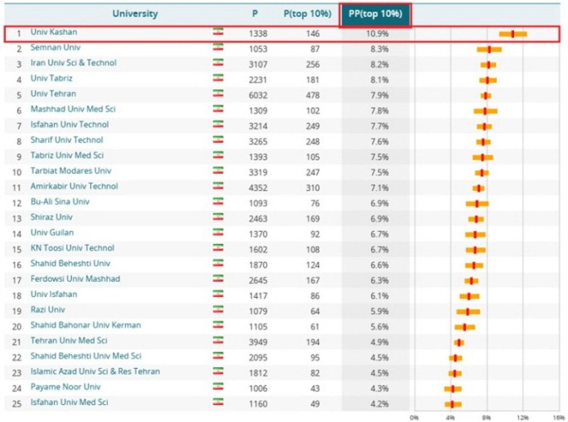
Task: Click the flag icon next to Univ Tehran
Action: [218, 95]
